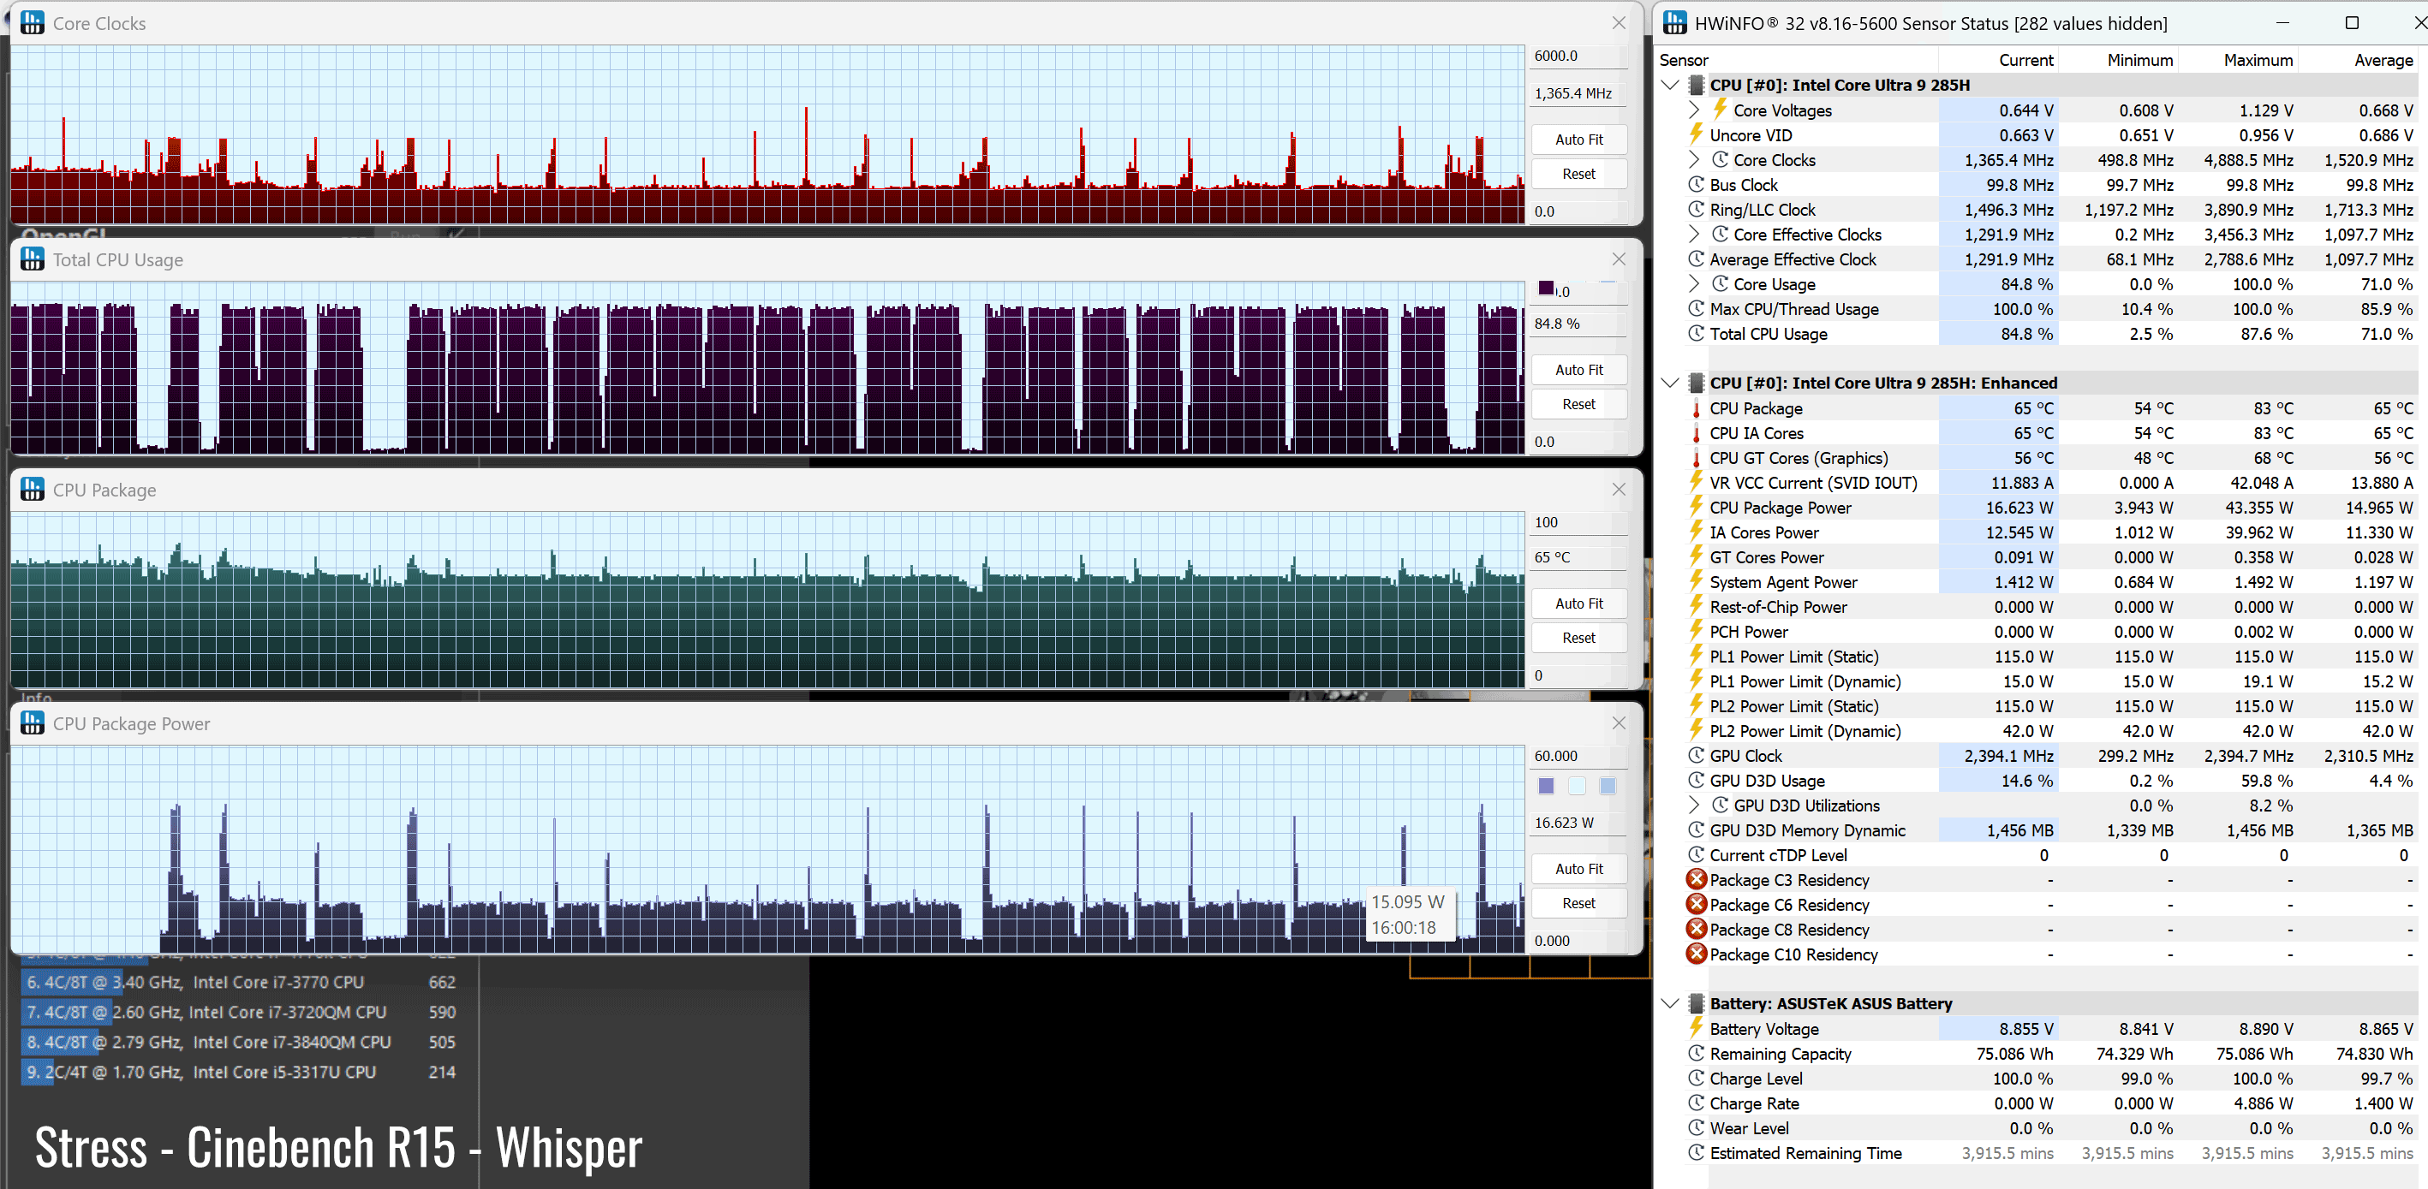Click the HWiNFO icon in CPU Package Power title bar

(32, 722)
